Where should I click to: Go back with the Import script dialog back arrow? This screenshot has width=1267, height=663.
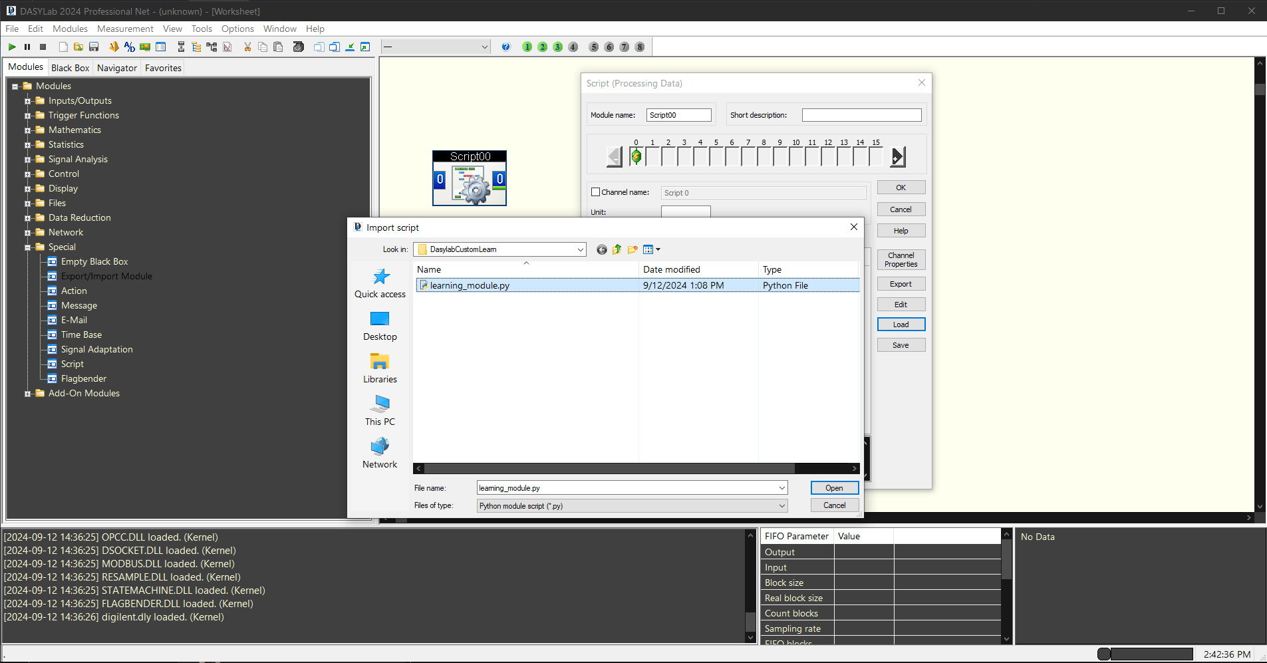(602, 249)
